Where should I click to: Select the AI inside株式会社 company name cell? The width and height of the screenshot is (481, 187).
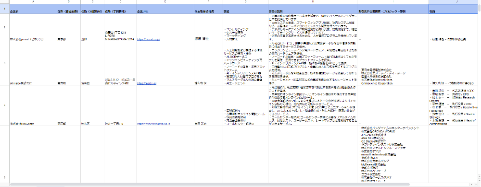[x=33, y=63]
